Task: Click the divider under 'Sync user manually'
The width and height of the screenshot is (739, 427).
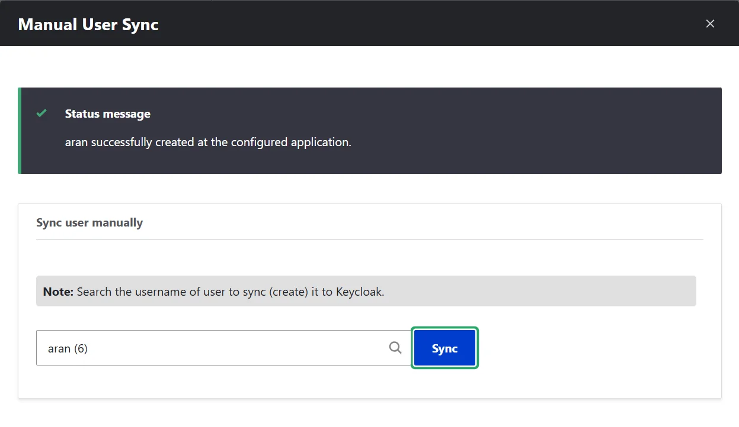Action: 369,239
